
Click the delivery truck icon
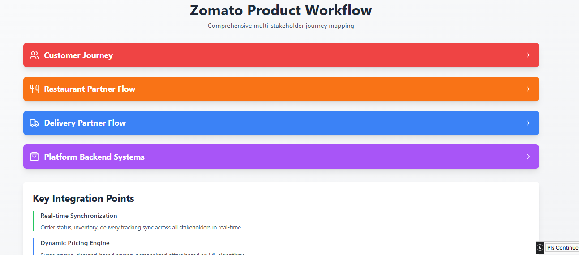pos(34,123)
